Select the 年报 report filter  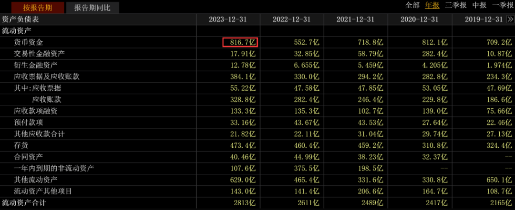click(x=432, y=5)
